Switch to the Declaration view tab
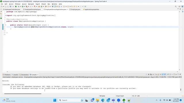Screen dimensions: 184x103 pyautogui.click(x=24, y=75)
